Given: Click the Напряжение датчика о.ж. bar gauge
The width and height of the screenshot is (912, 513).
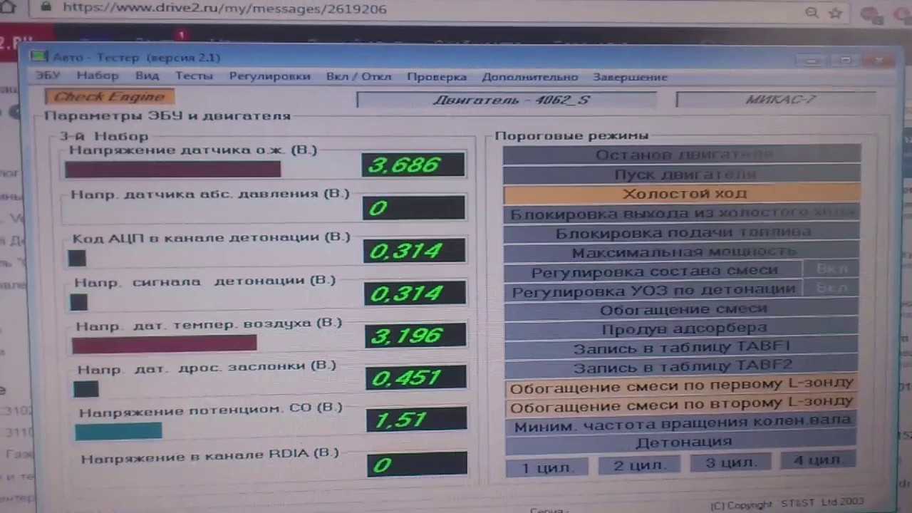Looking at the screenshot, I should click(x=172, y=169).
